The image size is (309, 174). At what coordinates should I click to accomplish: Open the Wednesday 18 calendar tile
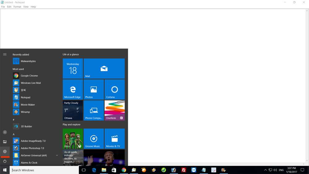tap(73, 69)
